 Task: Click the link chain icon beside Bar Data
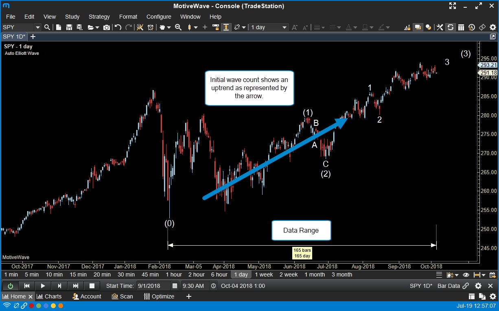[466, 286]
